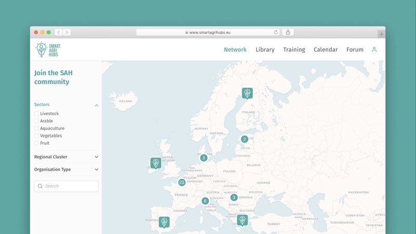Check the Vegetables sector filter
This screenshot has height=234, width=416.
pyautogui.click(x=36, y=136)
